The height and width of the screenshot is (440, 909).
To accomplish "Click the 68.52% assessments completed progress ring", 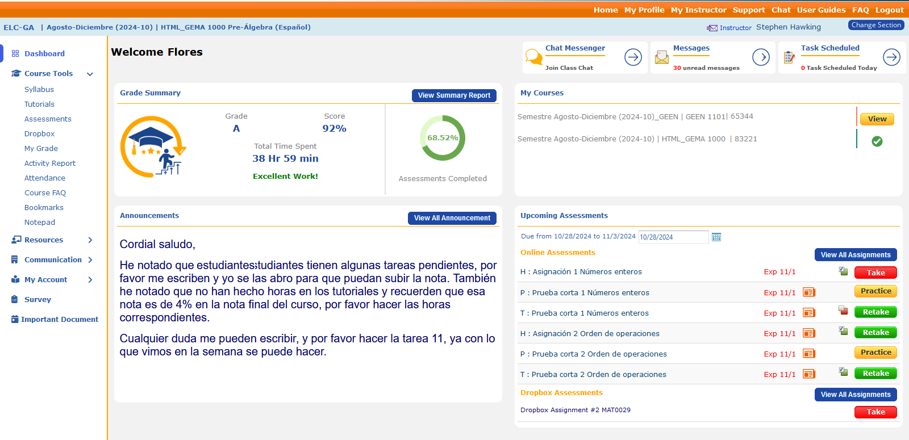I will click(x=443, y=138).
